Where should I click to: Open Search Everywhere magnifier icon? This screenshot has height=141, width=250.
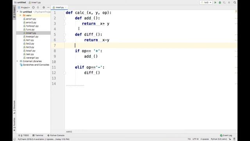pos(235,3)
